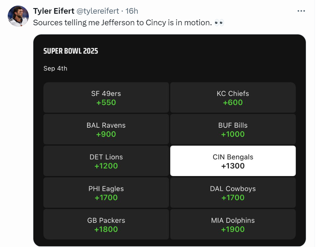316x247 pixels.
Task: Click the Sep 4th date label
Action: coord(55,69)
